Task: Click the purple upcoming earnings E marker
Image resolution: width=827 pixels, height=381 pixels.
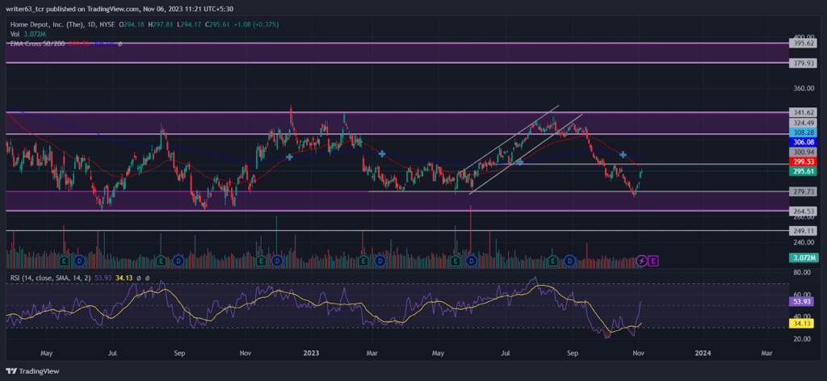Action: point(654,261)
